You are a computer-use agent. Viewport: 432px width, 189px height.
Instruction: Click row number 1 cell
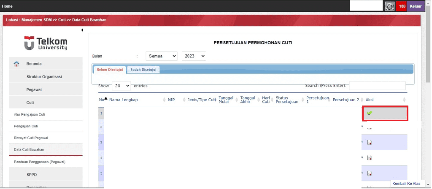click(x=101, y=113)
